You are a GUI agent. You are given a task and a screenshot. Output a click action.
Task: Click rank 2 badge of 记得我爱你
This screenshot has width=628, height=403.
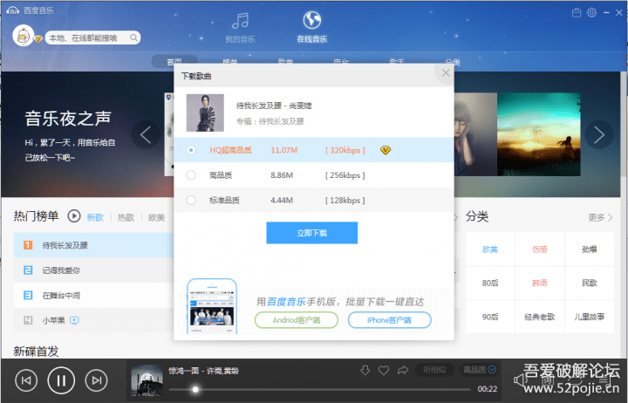point(28,270)
